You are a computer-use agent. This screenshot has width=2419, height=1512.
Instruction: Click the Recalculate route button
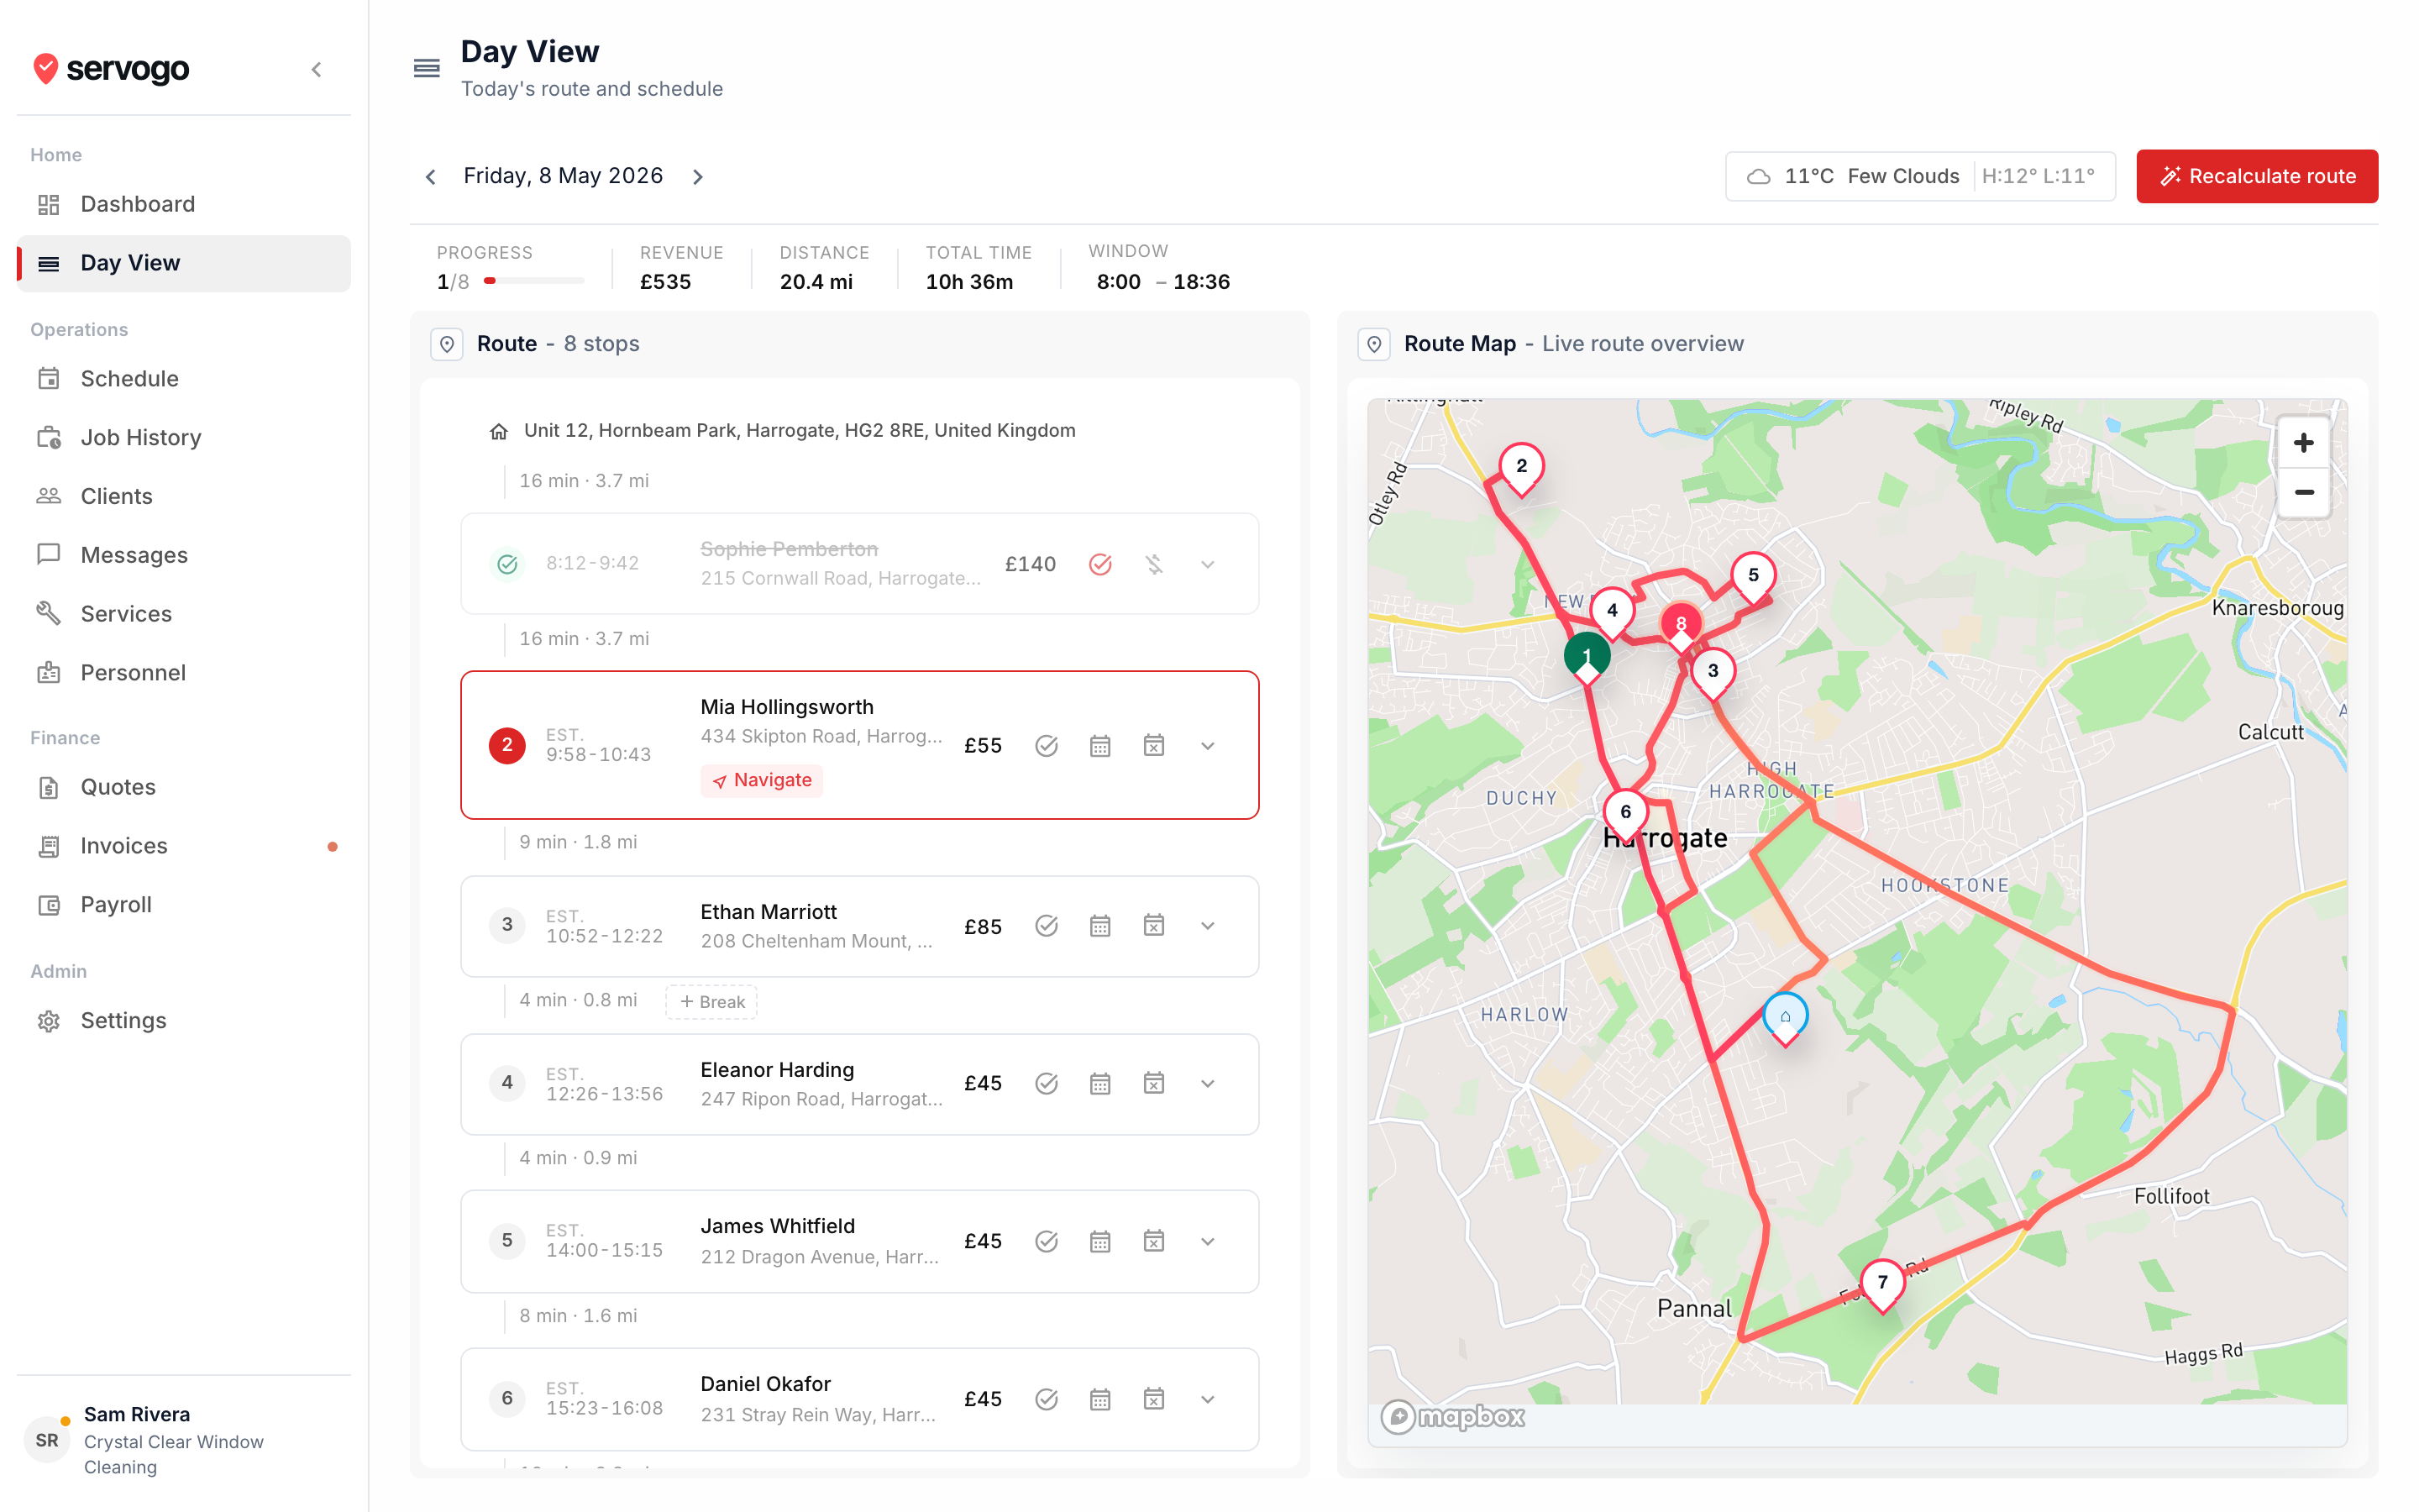pyautogui.click(x=2256, y=176)
